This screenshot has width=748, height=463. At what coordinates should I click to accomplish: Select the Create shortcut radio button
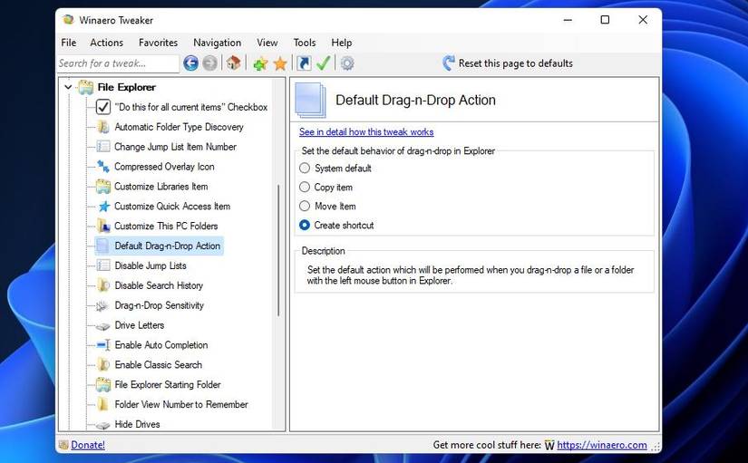tap(305, 225)
